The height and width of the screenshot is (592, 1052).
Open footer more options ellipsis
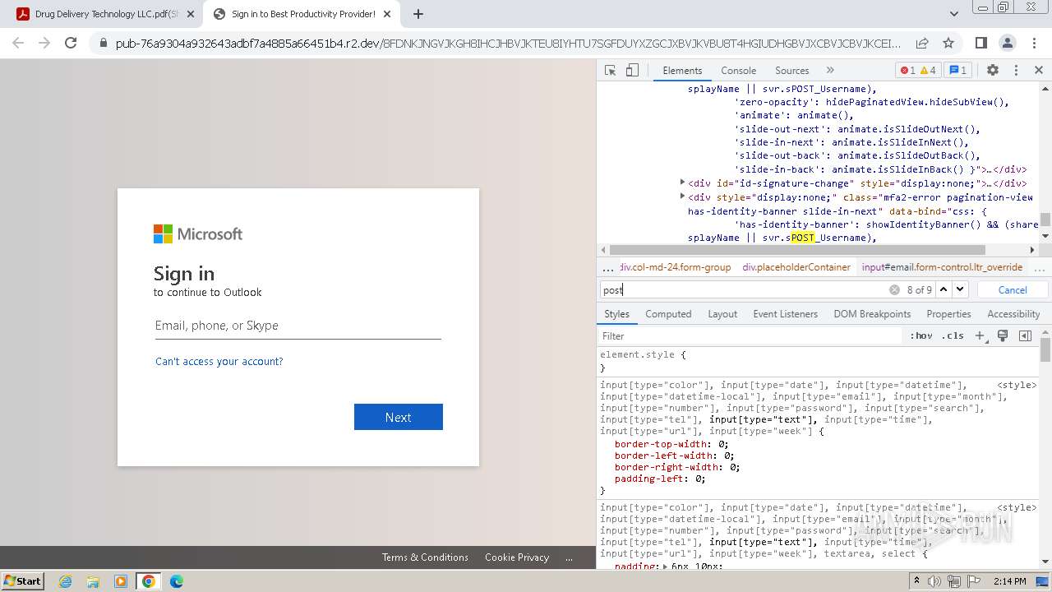[x=569, y=557]
